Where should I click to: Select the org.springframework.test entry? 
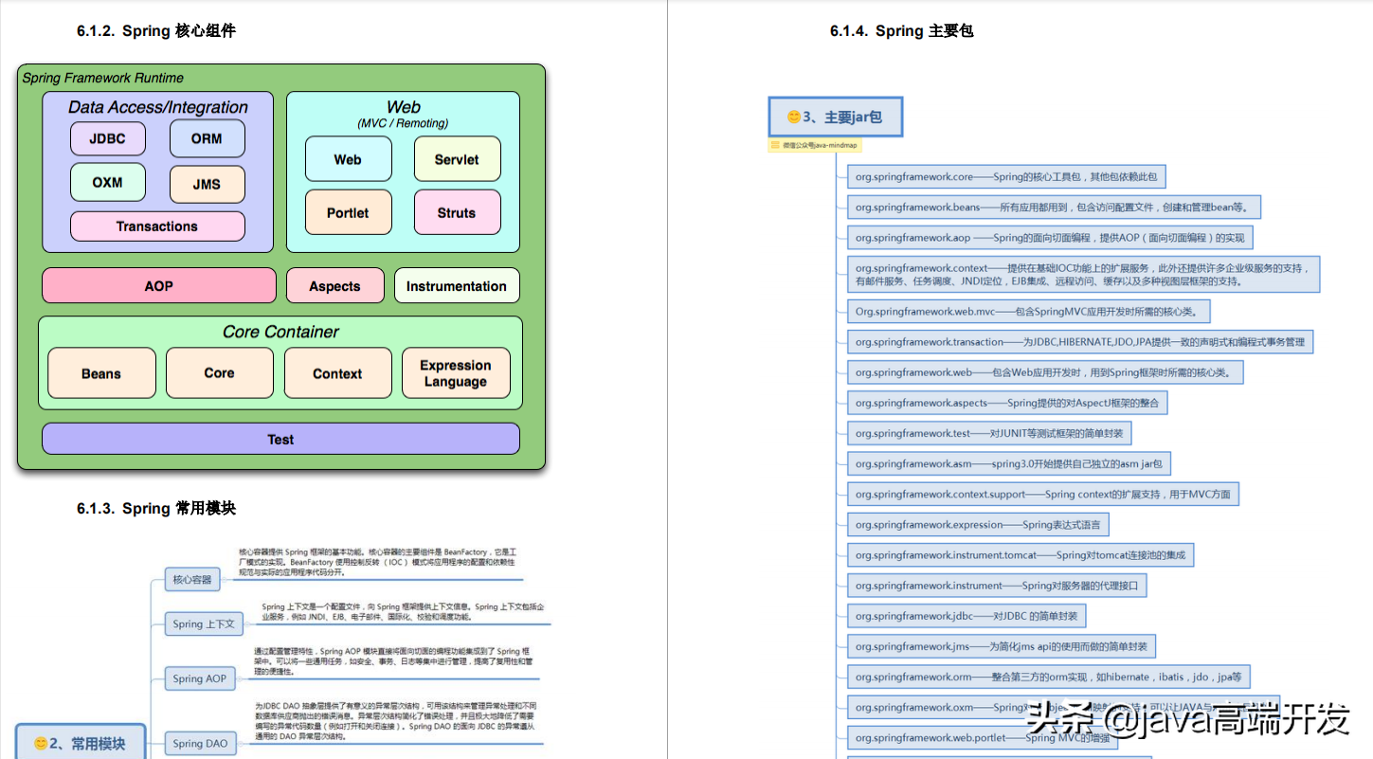tap(989, 433)
